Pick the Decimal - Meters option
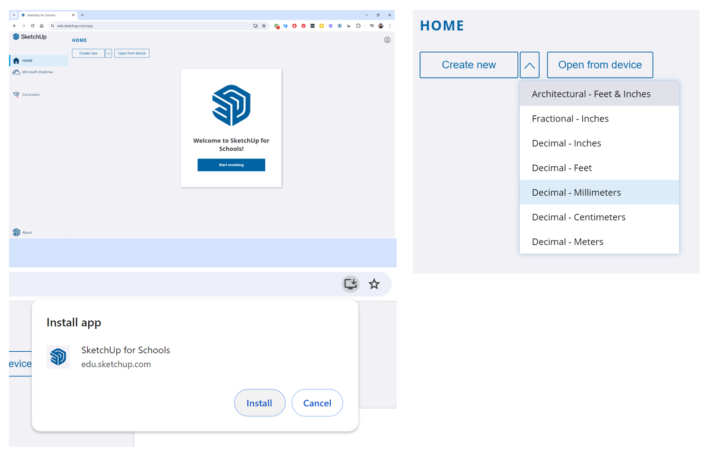The width and height of the screenshot is (709, 450). click(567, 242)
